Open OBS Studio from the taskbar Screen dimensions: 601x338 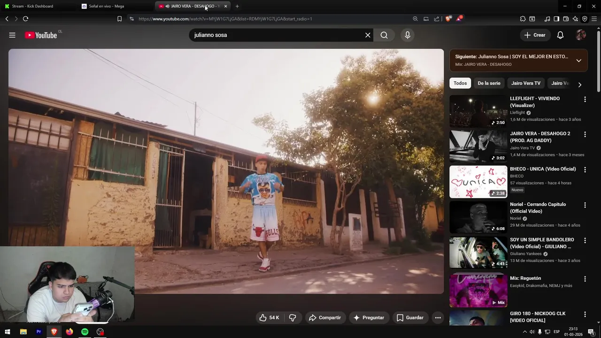click(100, 332)
